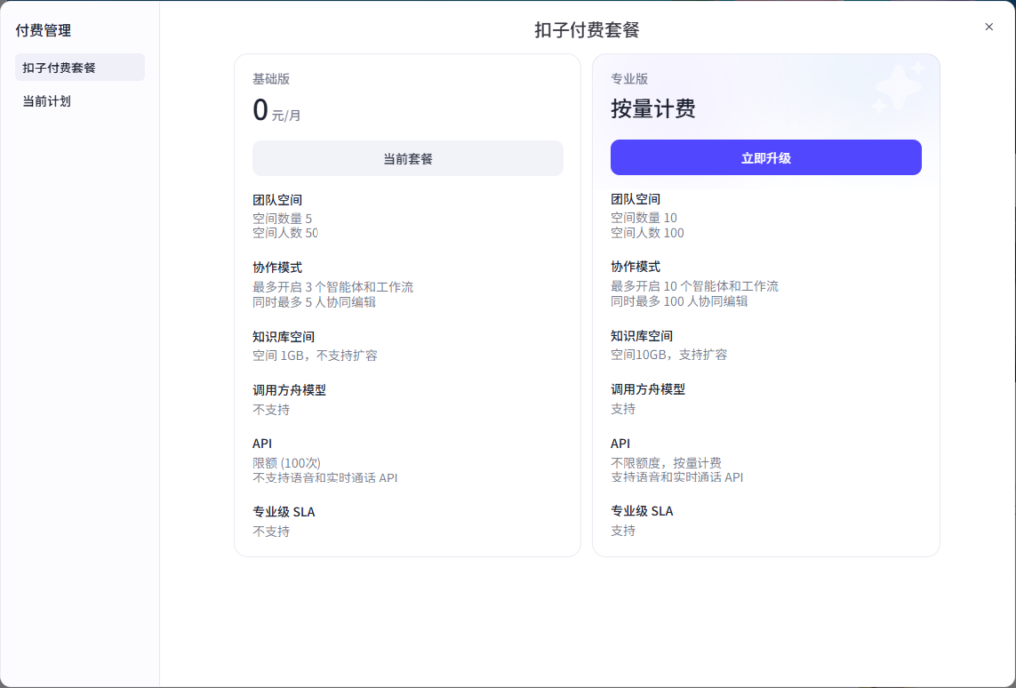Click the 协作模式 heading in pro plan
The image size is (1016, 688).
click(x=635, y=267)
